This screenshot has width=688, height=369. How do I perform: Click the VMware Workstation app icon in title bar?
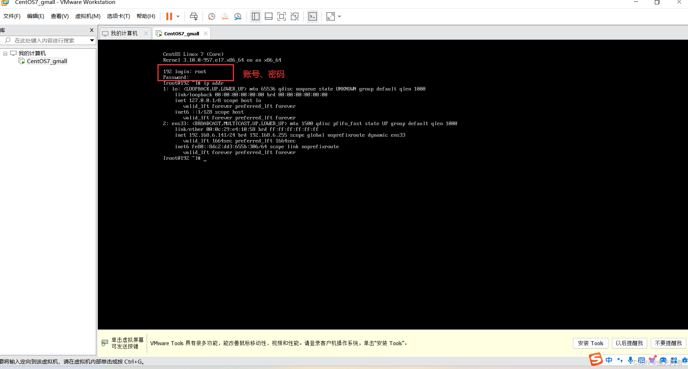coord(5,3)
